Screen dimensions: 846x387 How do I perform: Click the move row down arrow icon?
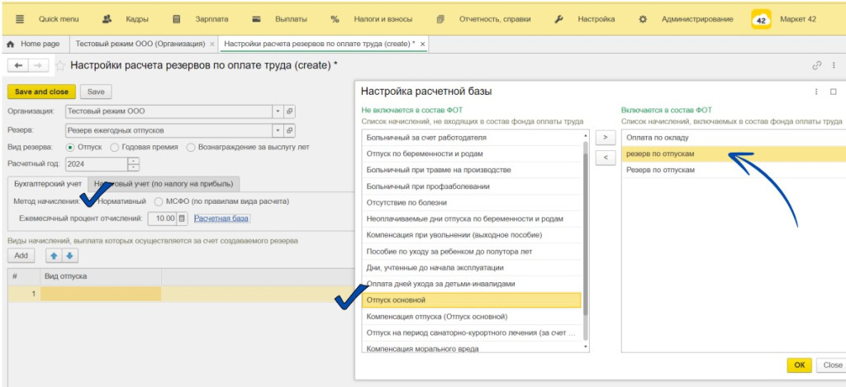[x=70, y=256]
